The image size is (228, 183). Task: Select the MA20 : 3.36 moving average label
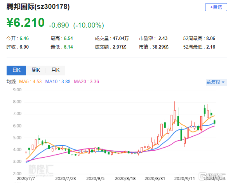tap(86, 82)
